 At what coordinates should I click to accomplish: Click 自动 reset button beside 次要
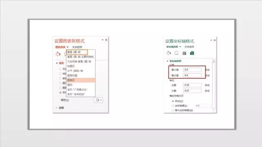point(207,91)
